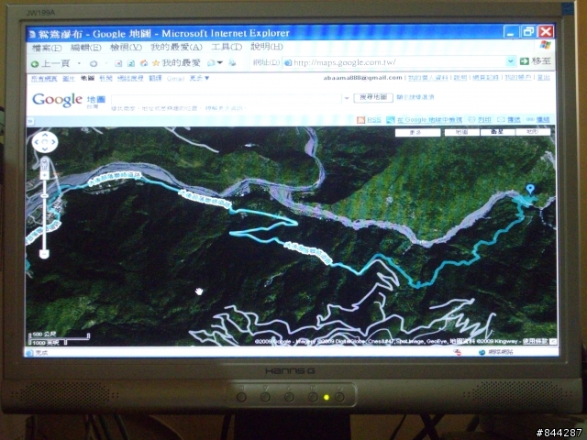The width and height of the screenshot is (587, 440).
Task: Open the 說明(H) menu
Action: [267, 47]
